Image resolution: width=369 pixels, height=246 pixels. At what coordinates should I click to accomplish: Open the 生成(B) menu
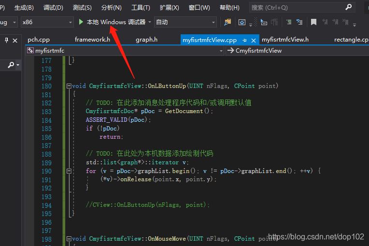point(24,8)
